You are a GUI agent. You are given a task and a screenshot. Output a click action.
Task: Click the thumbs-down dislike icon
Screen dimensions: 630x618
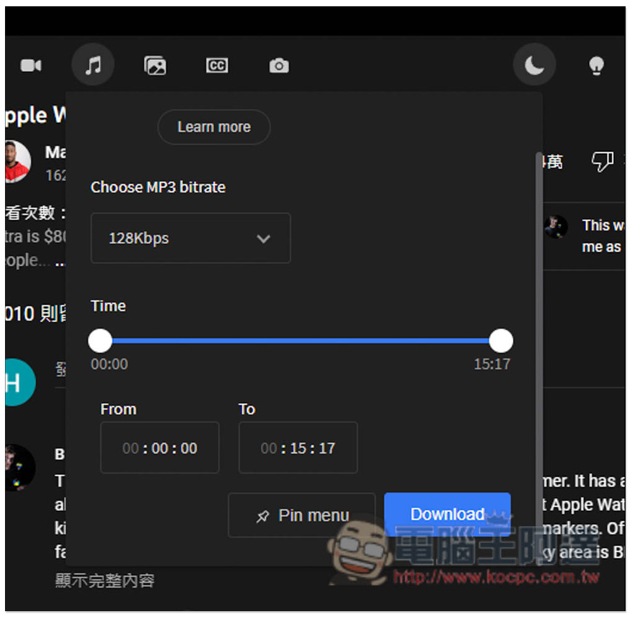coord(602,161)
